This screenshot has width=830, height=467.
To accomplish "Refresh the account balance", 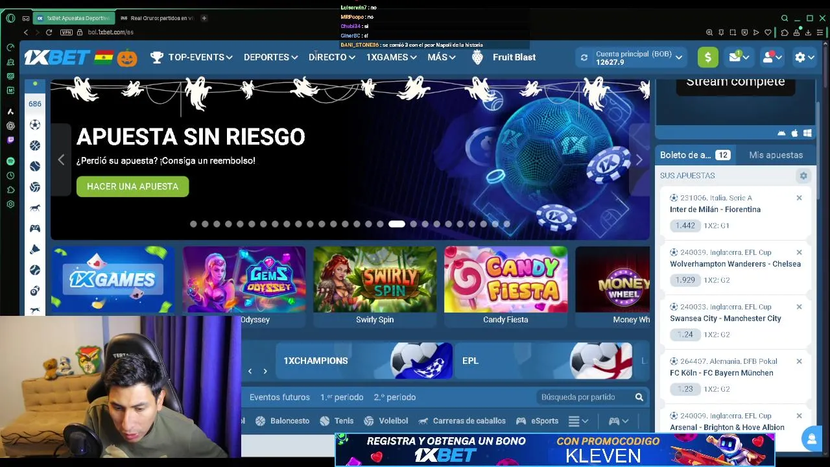I will [x=584, y=58].
